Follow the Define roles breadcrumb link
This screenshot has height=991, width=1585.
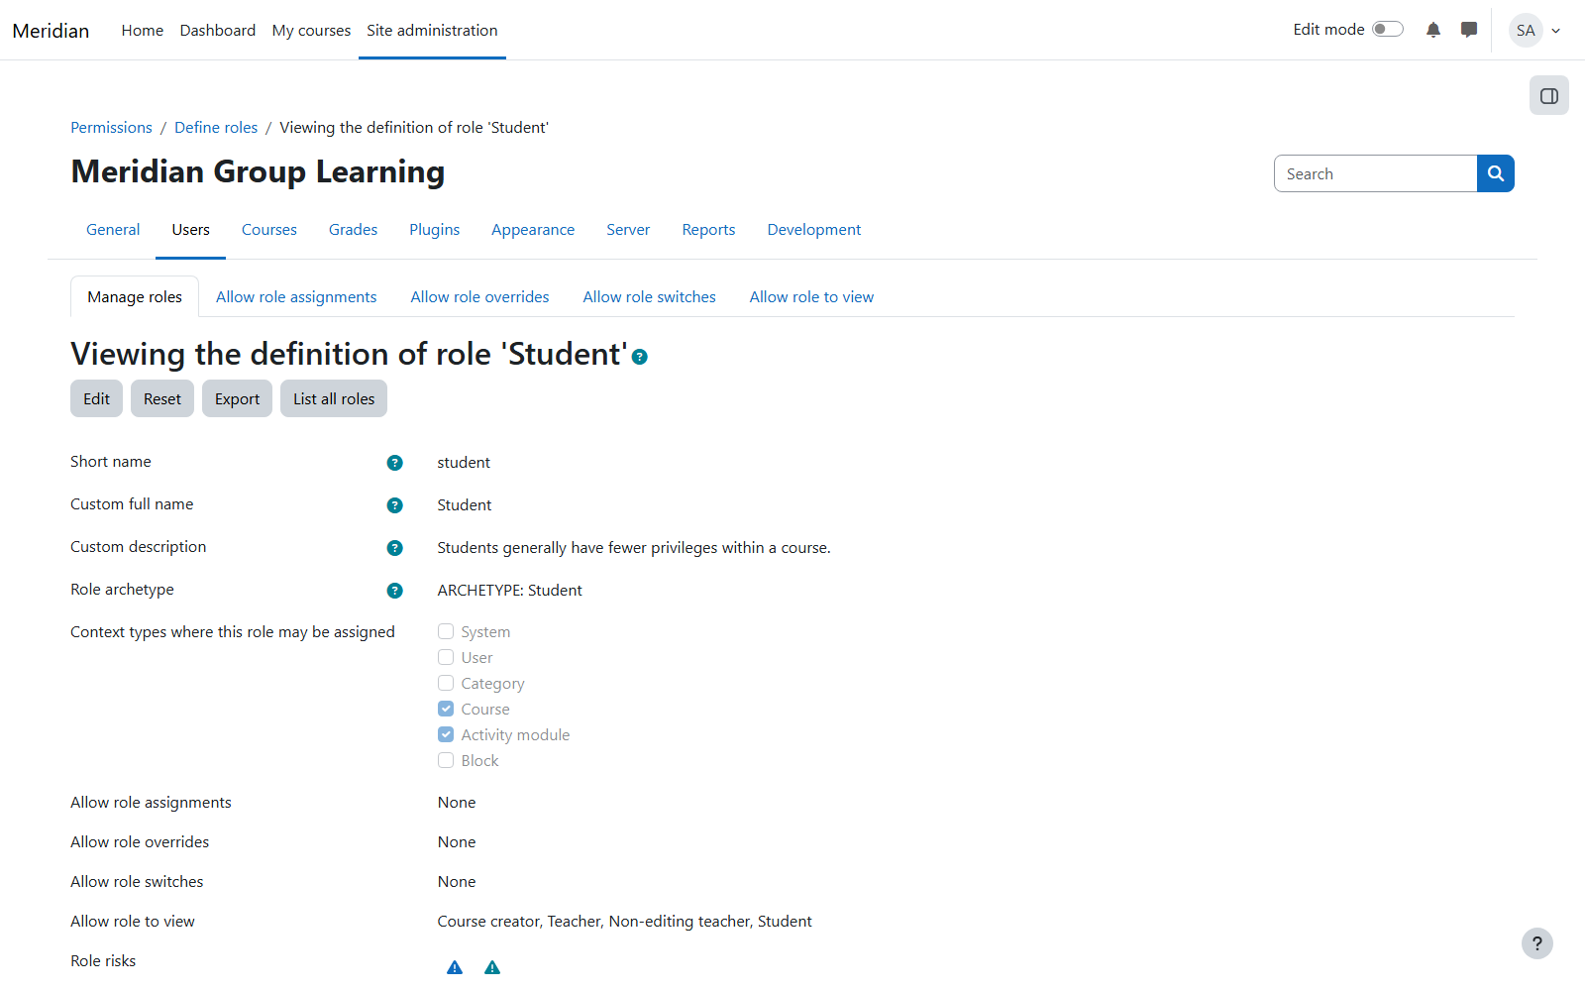(x=216, y=128)
